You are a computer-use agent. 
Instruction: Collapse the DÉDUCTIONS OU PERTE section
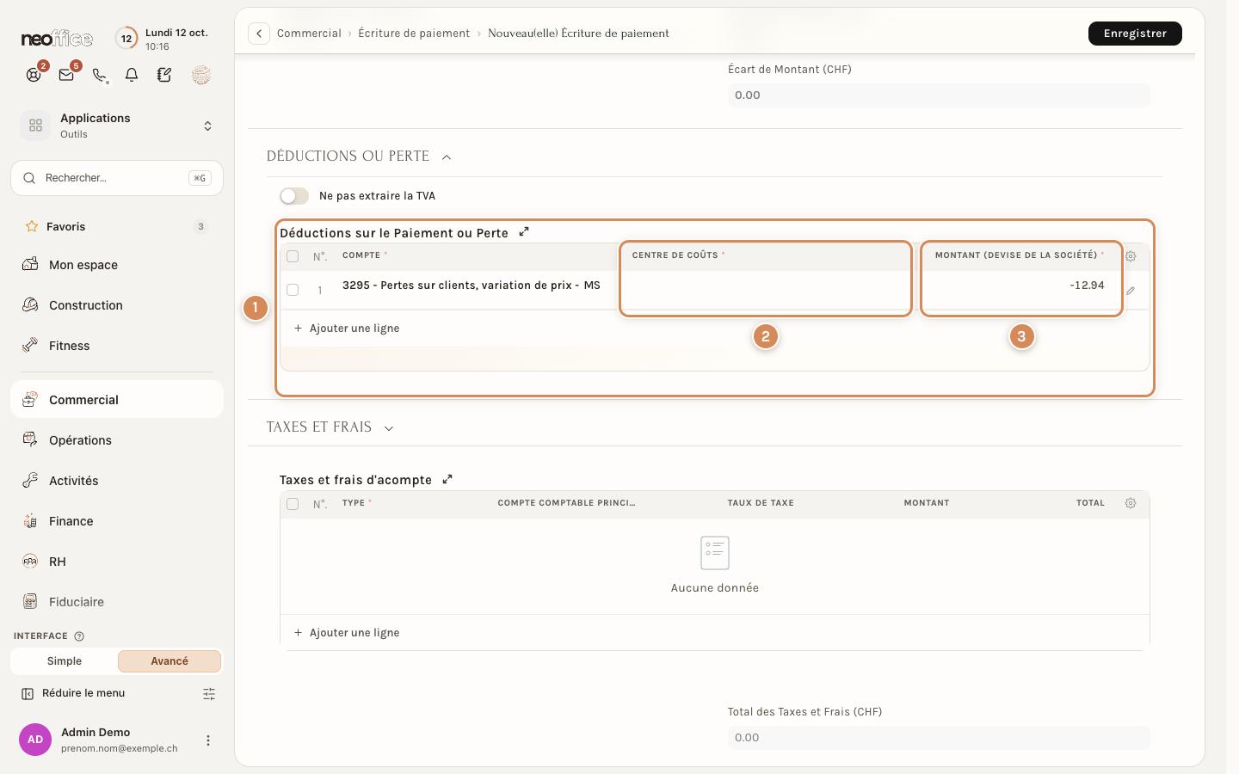tap(447, 157)
